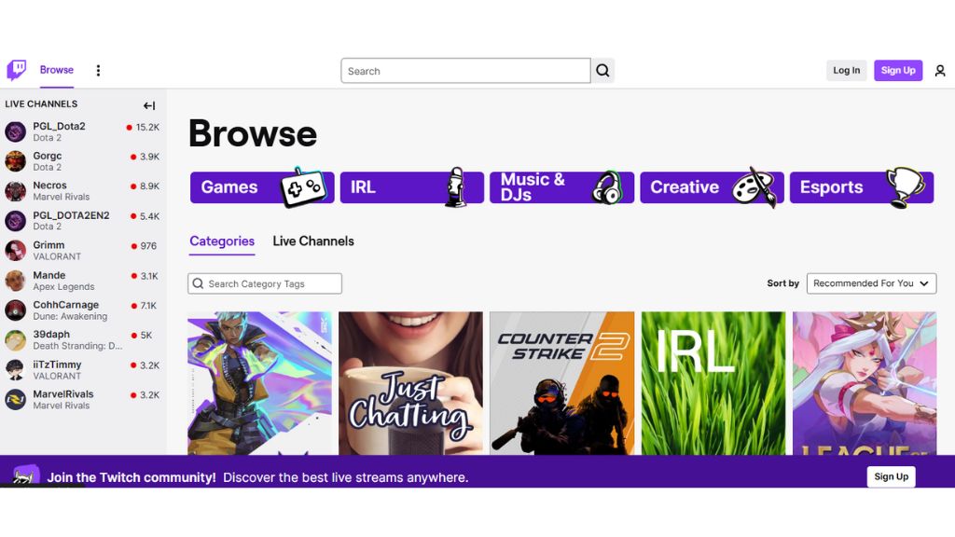955x537 pixels.
Task: Click the 15.2K viewer count
Action: click(147, 127)
